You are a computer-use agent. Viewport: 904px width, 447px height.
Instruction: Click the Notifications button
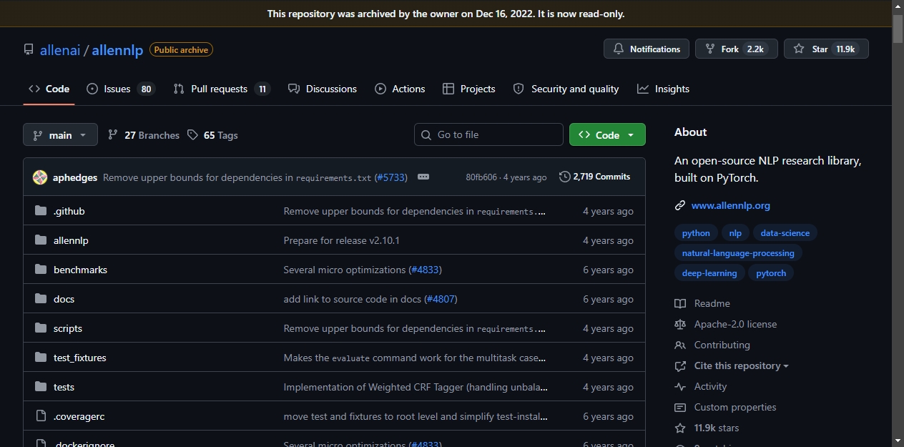click(647, 49)
